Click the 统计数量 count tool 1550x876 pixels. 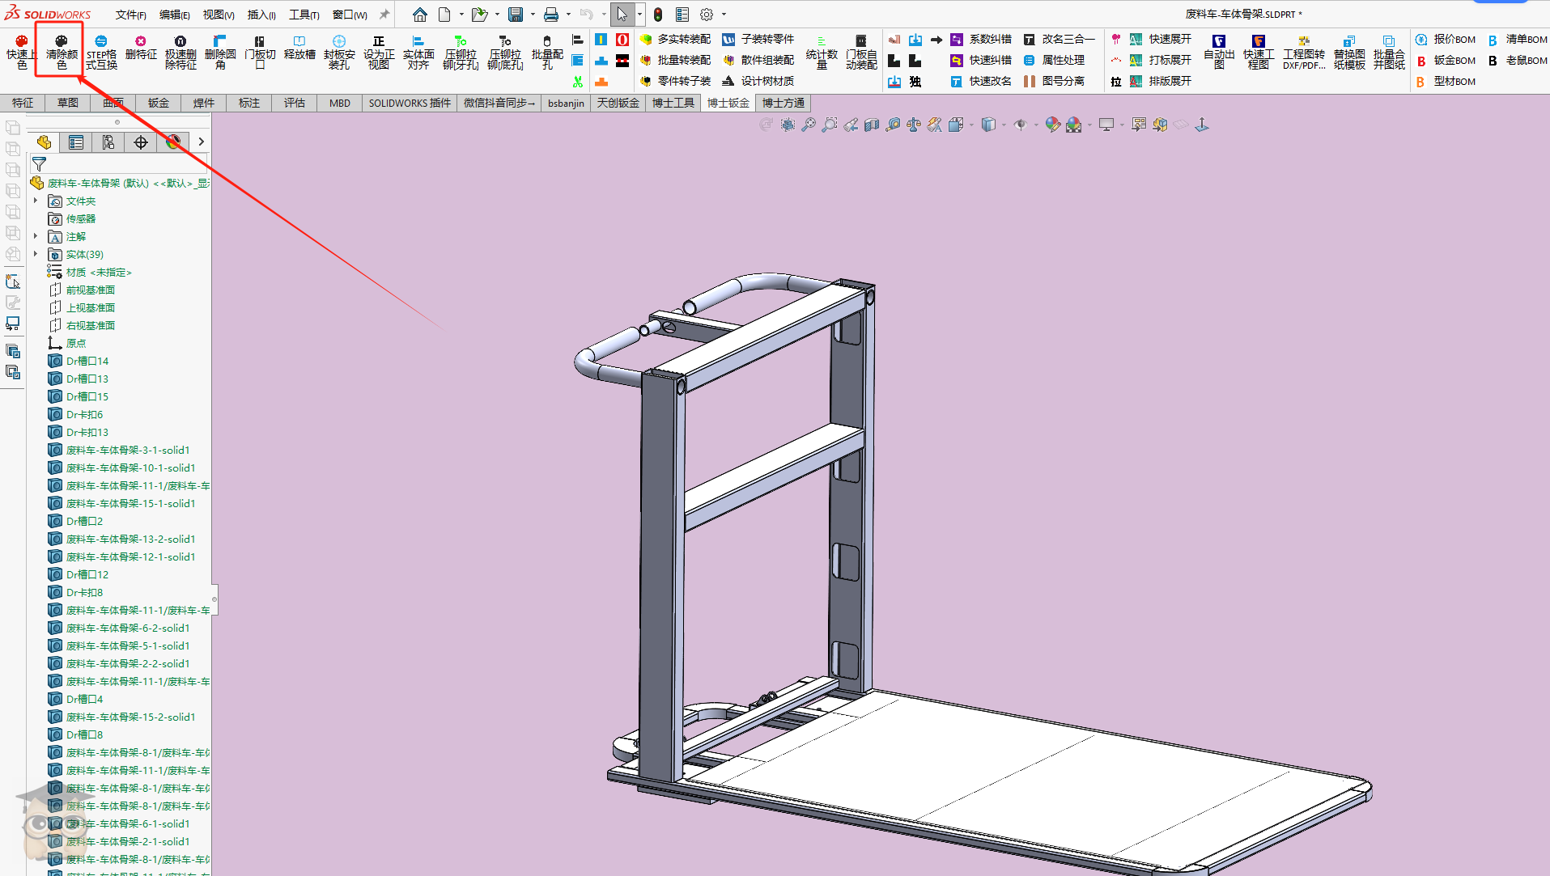pos(822,52)
